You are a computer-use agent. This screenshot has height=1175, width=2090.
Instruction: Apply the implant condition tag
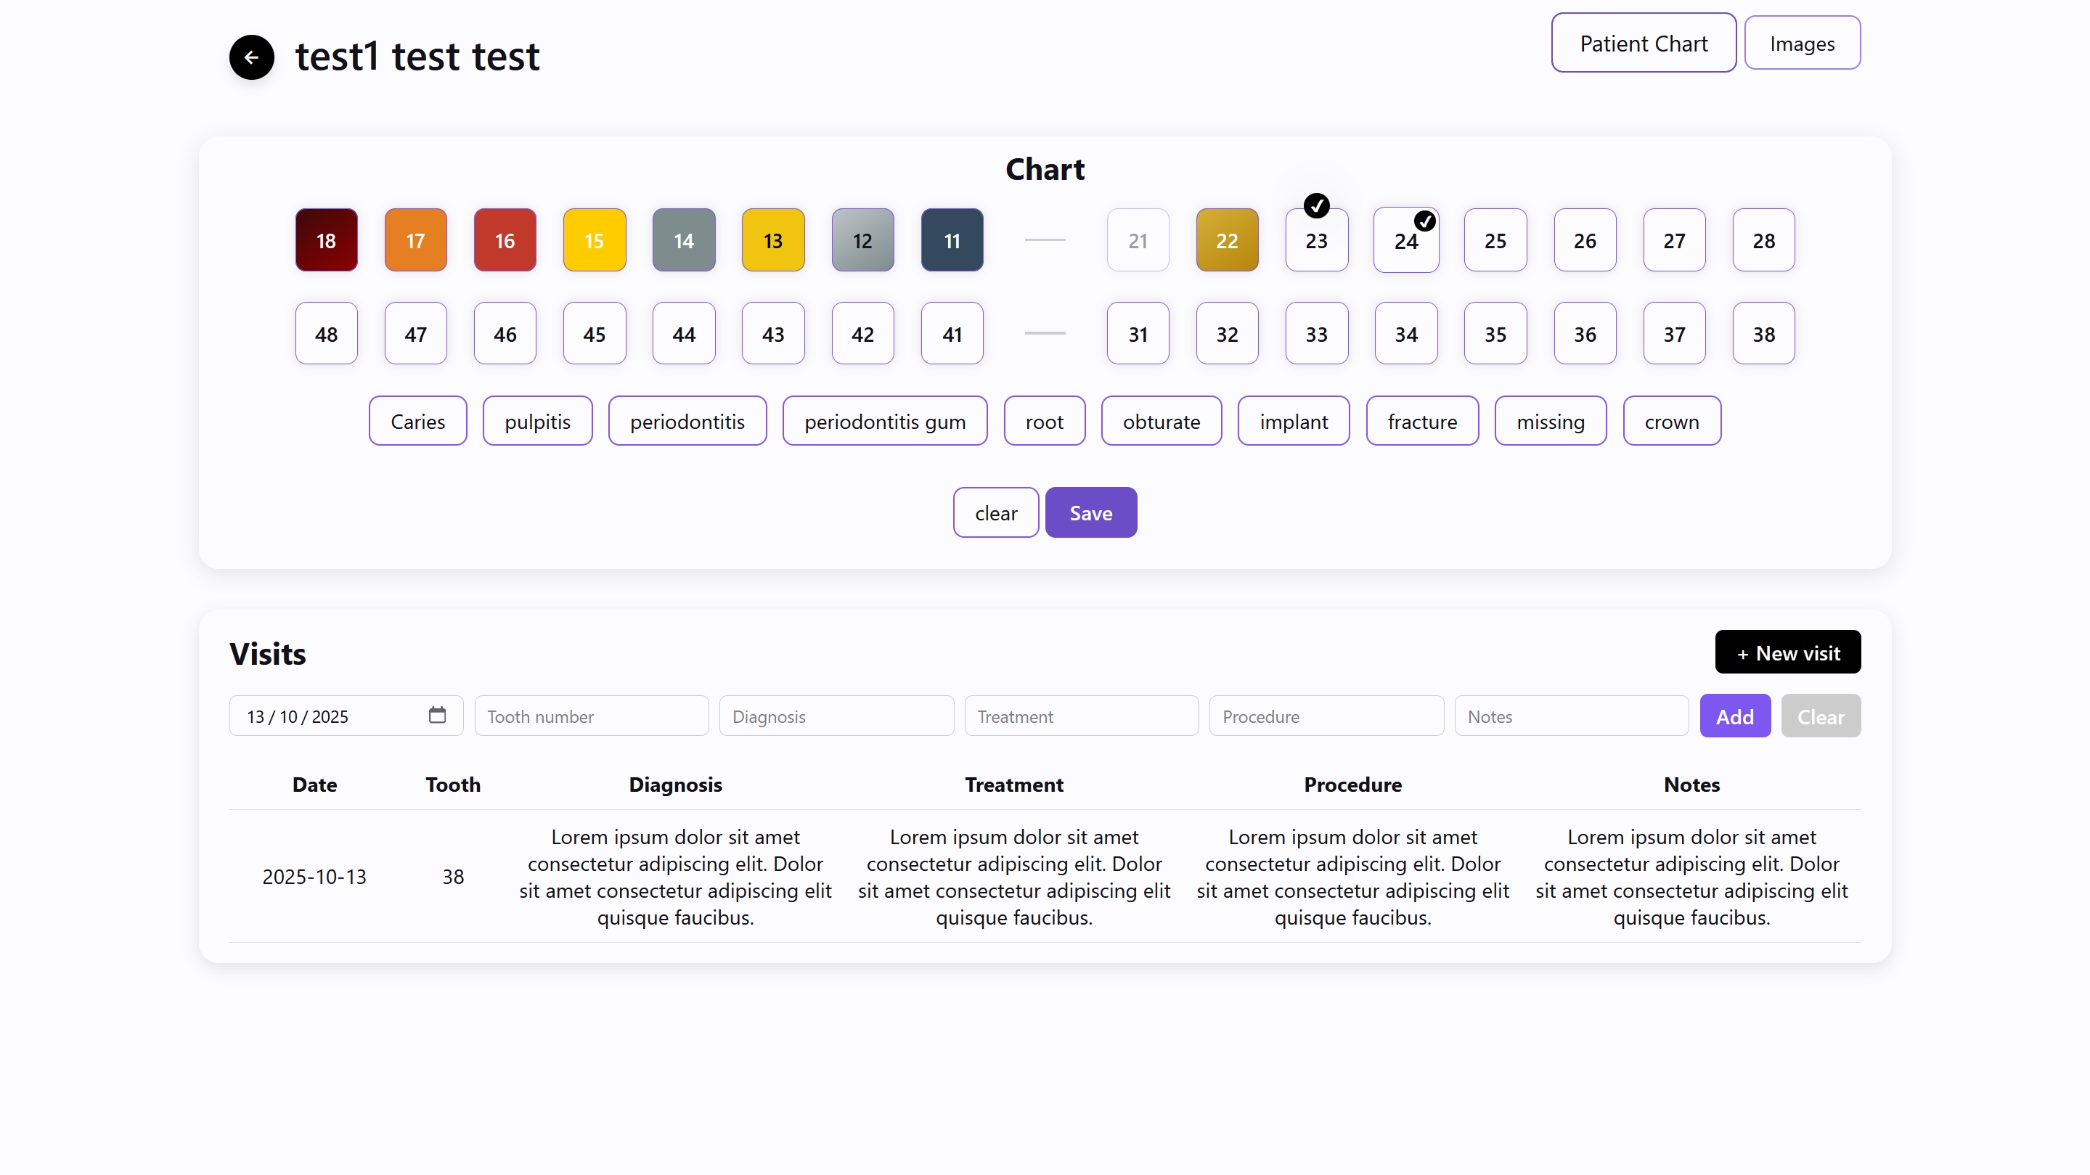1293,421
